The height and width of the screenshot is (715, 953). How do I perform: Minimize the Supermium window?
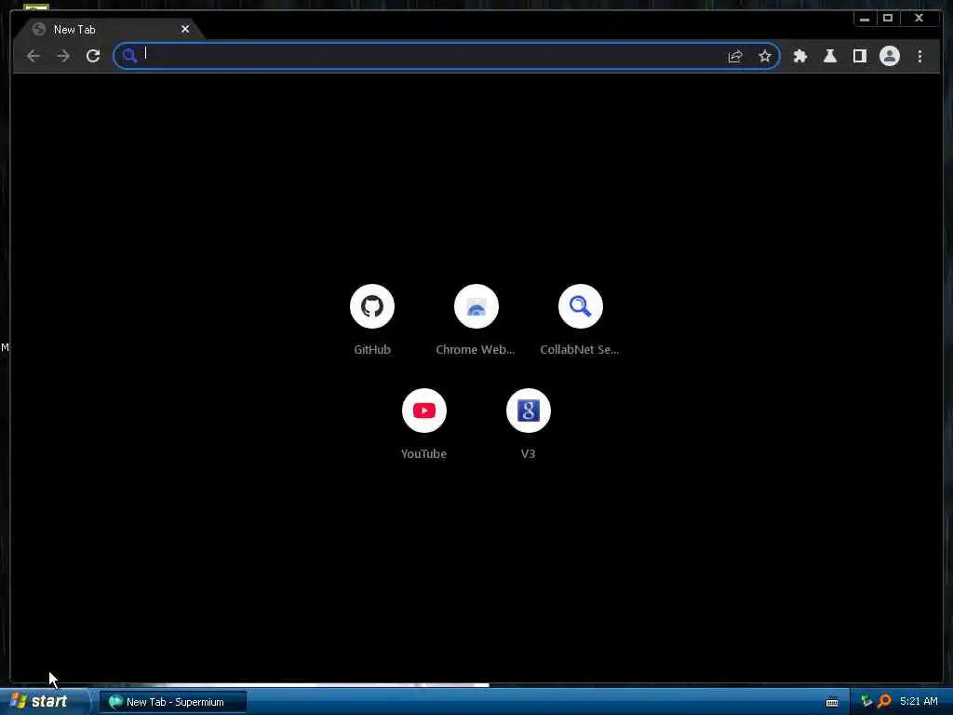click(x=865, y=19)
